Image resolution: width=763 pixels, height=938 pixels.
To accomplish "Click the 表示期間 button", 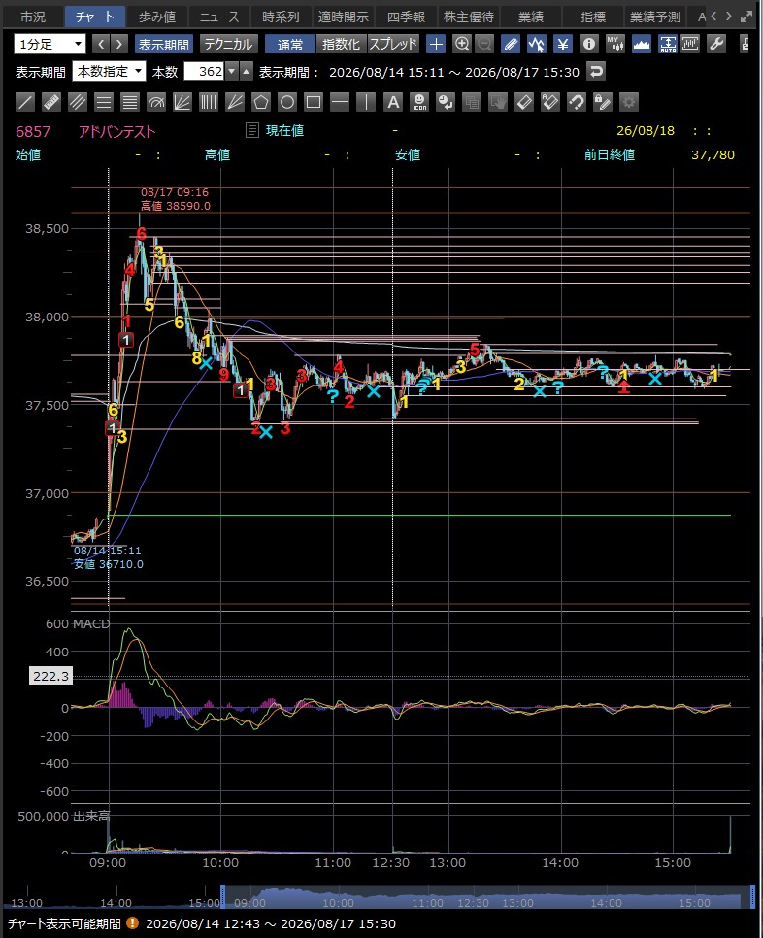I will click(164, 45).
